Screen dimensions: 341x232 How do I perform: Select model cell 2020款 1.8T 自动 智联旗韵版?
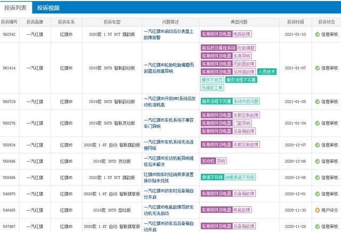(x=112, y=145)
